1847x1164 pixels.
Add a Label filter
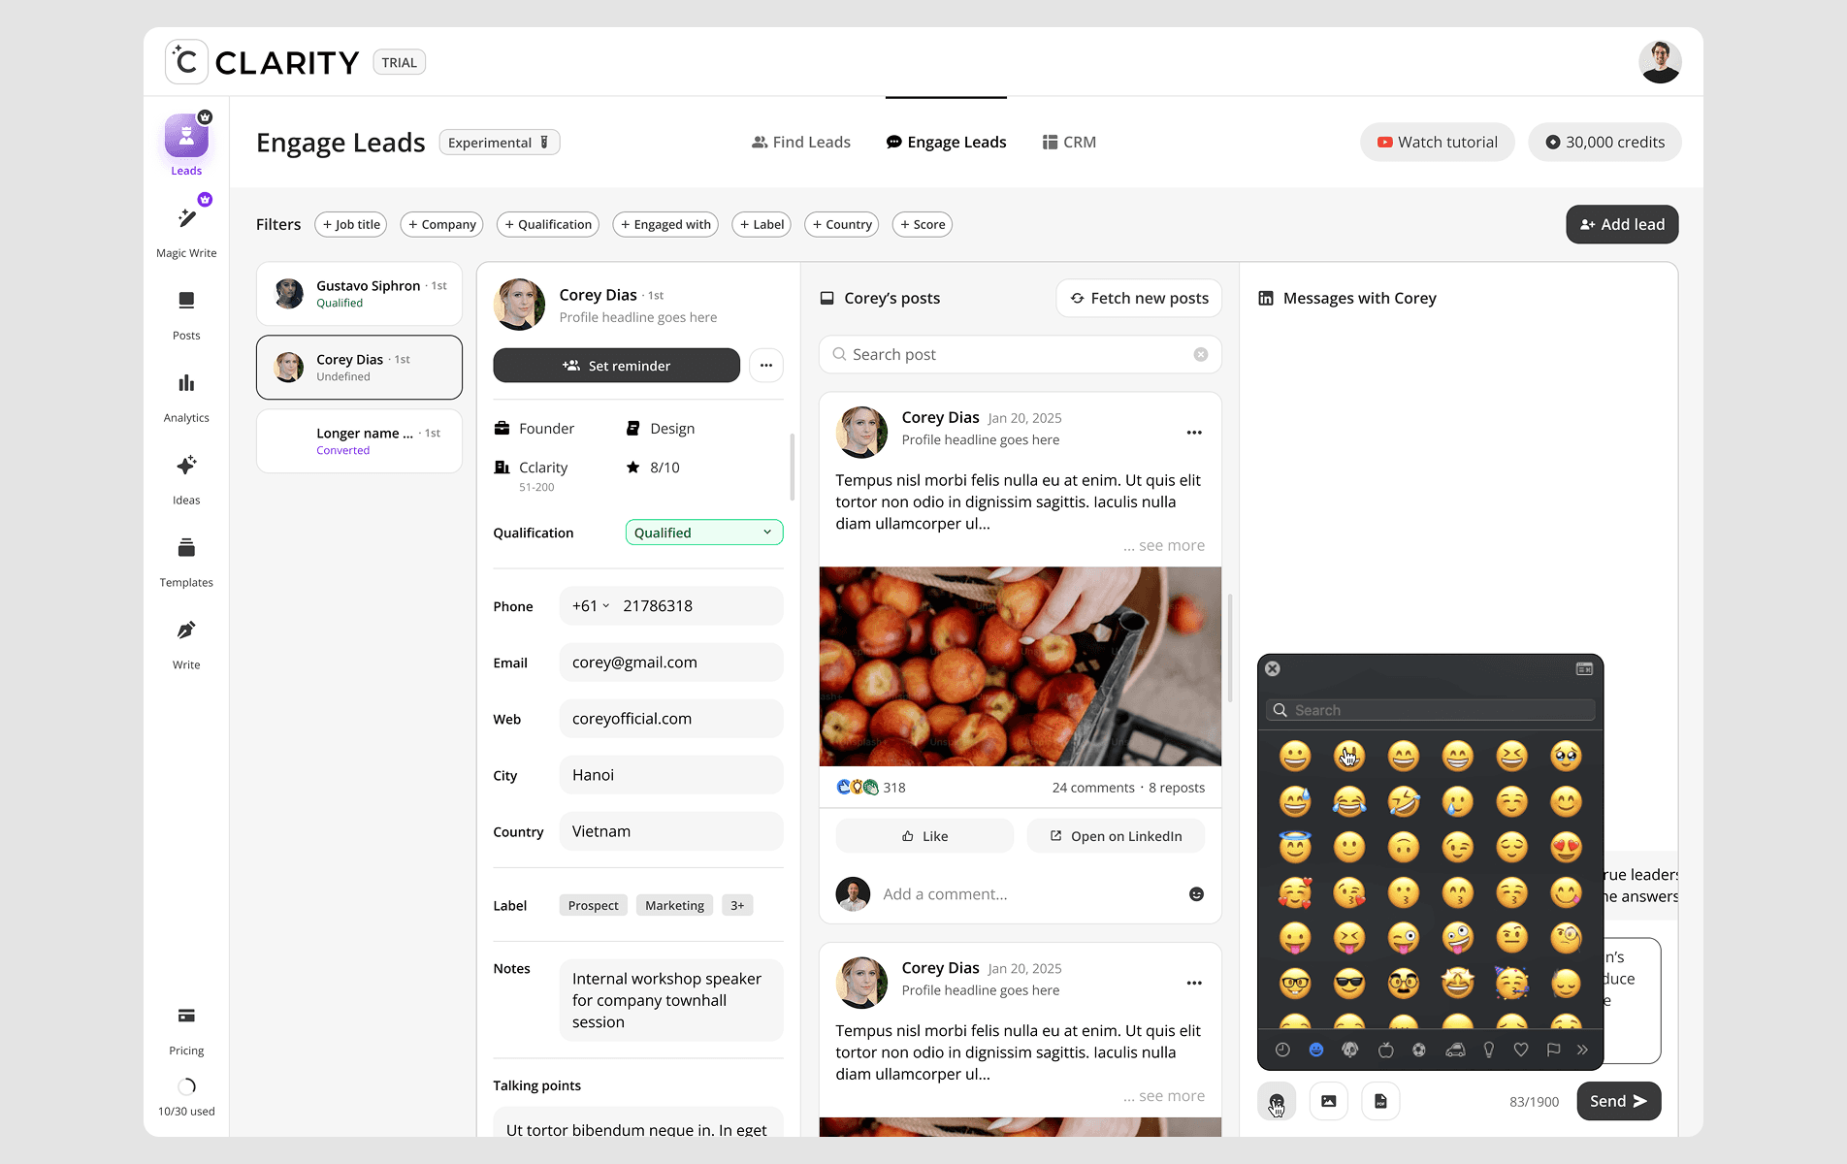coord(761,224)
